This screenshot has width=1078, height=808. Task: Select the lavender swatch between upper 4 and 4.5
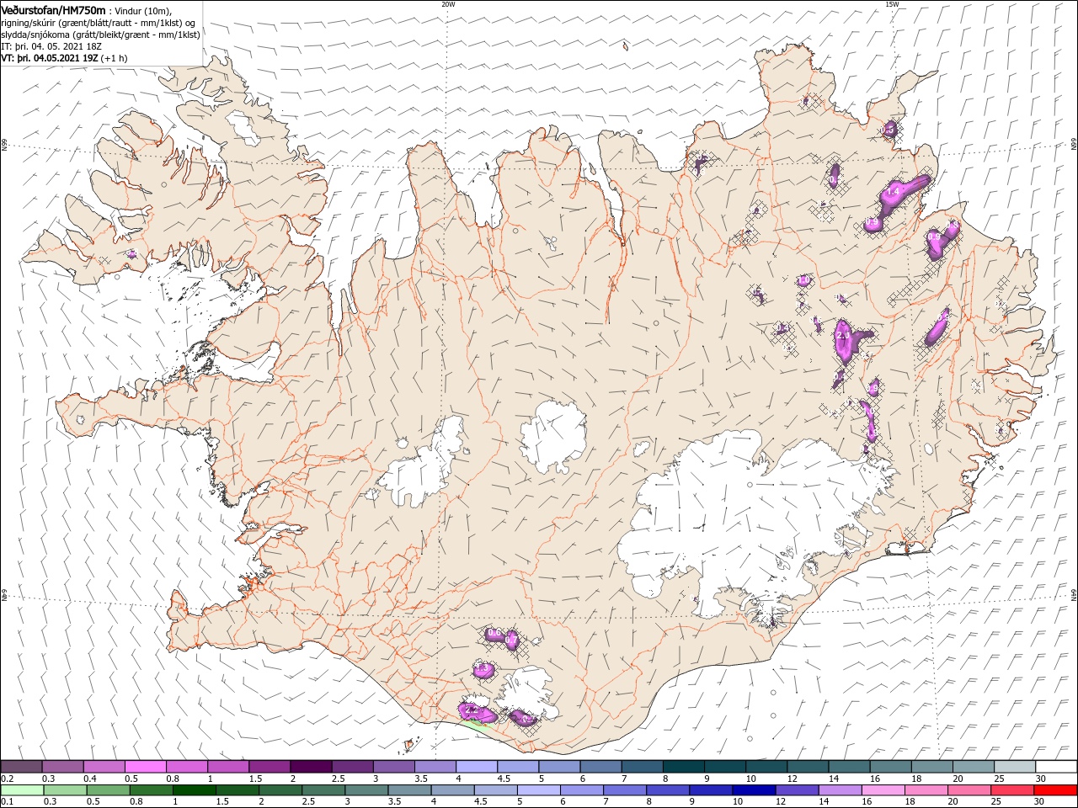[475, 767]
